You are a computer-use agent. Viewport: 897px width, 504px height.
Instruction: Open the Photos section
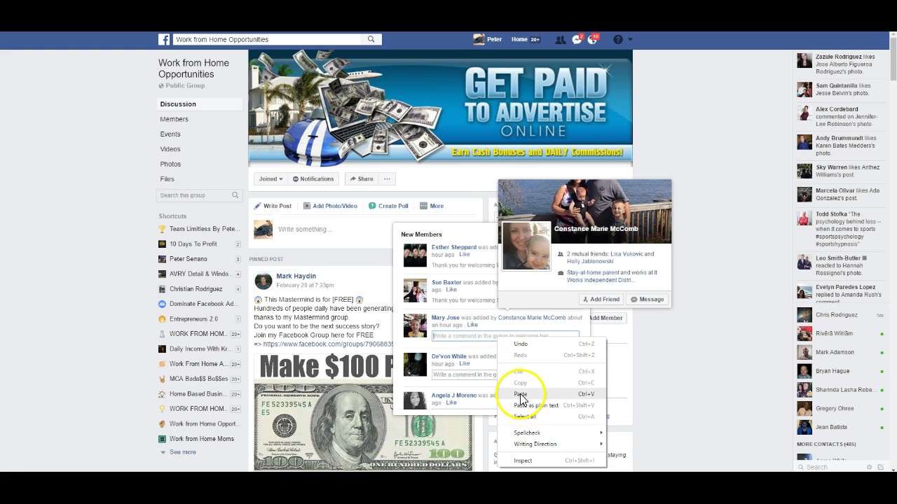(x=170, y=164)
